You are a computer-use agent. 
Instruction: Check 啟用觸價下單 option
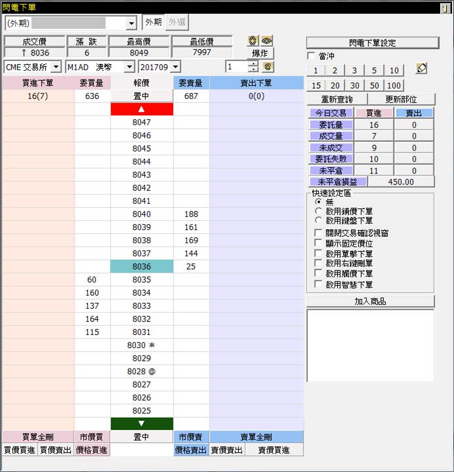[x=318, y=273]
